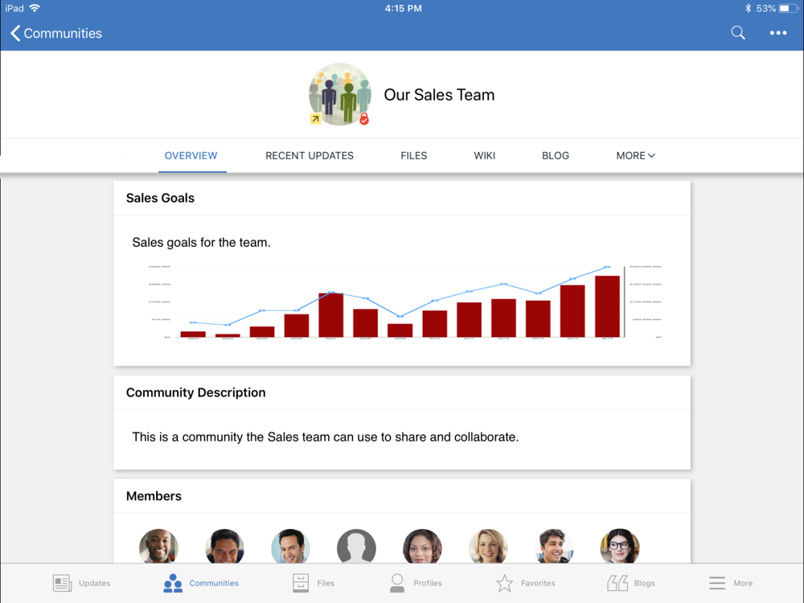The height and width of the screenshot is (603, 804).
Task: Tap the Sales Goals heading
Action: pyautogui.click(x=160, y=198)
